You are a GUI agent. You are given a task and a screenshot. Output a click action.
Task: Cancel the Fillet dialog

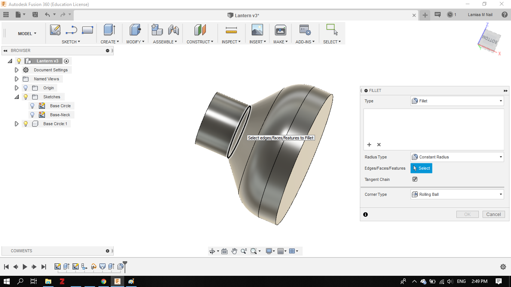(x=493, y=215)
